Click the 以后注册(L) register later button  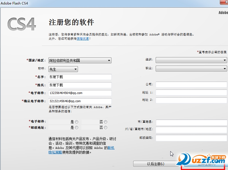tap(156, 164)
